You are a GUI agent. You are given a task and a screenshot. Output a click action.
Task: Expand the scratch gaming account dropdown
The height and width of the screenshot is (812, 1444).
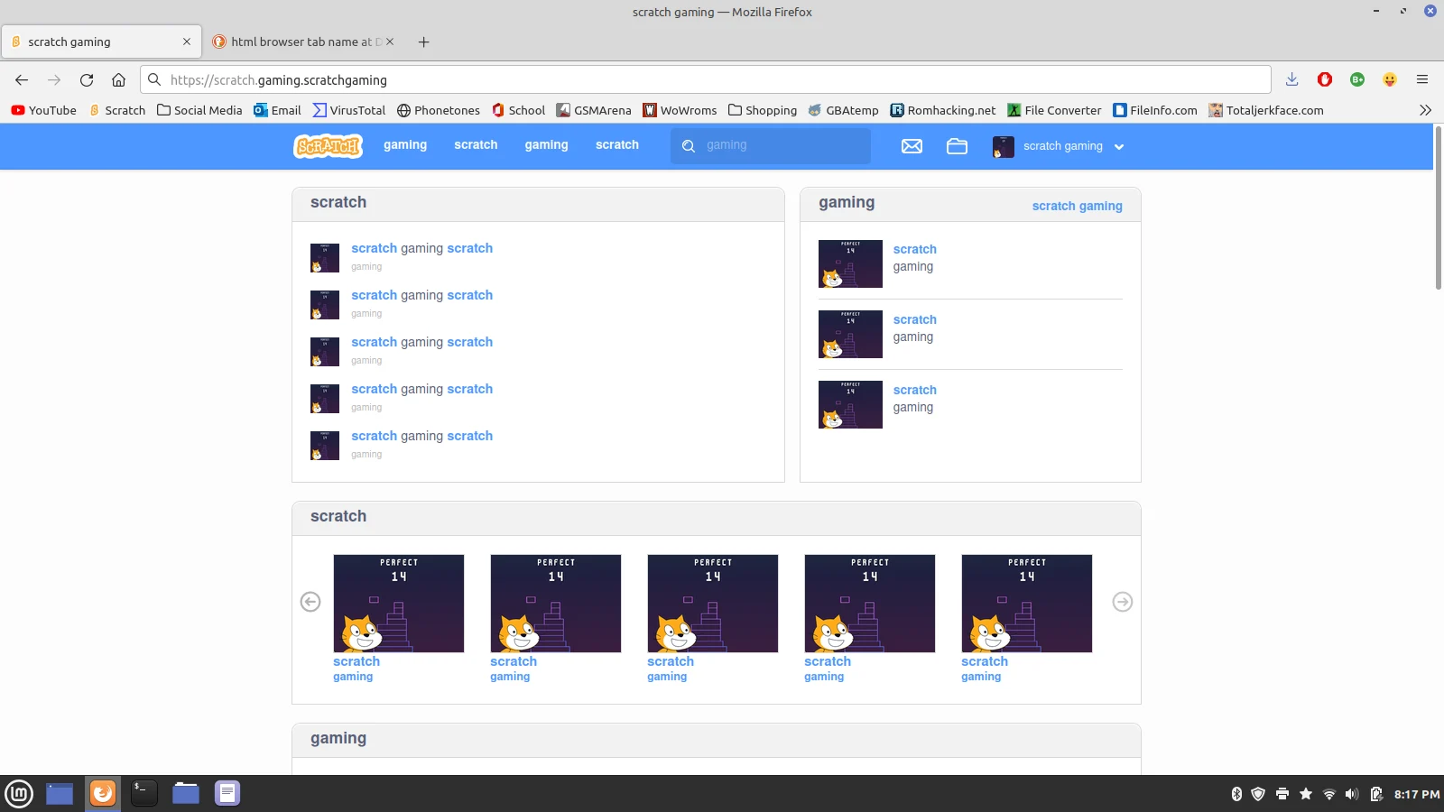click(x=1118, y=146)
